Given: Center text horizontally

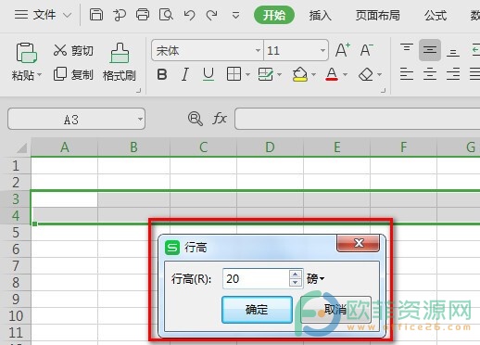Looking at the screenshot, I should [x=430, y=74].
